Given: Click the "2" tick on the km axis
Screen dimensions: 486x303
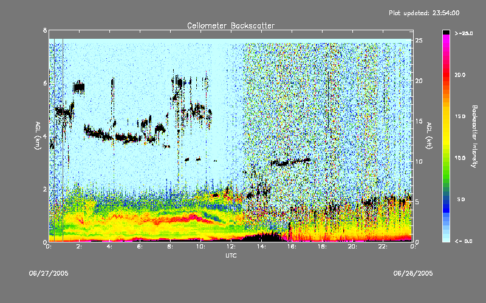Looking at the screenshot, I should click(45, 189).
